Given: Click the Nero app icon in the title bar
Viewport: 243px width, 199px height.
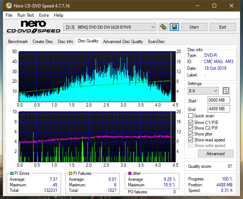Looking at the screenshot, I should click(9, 6).
